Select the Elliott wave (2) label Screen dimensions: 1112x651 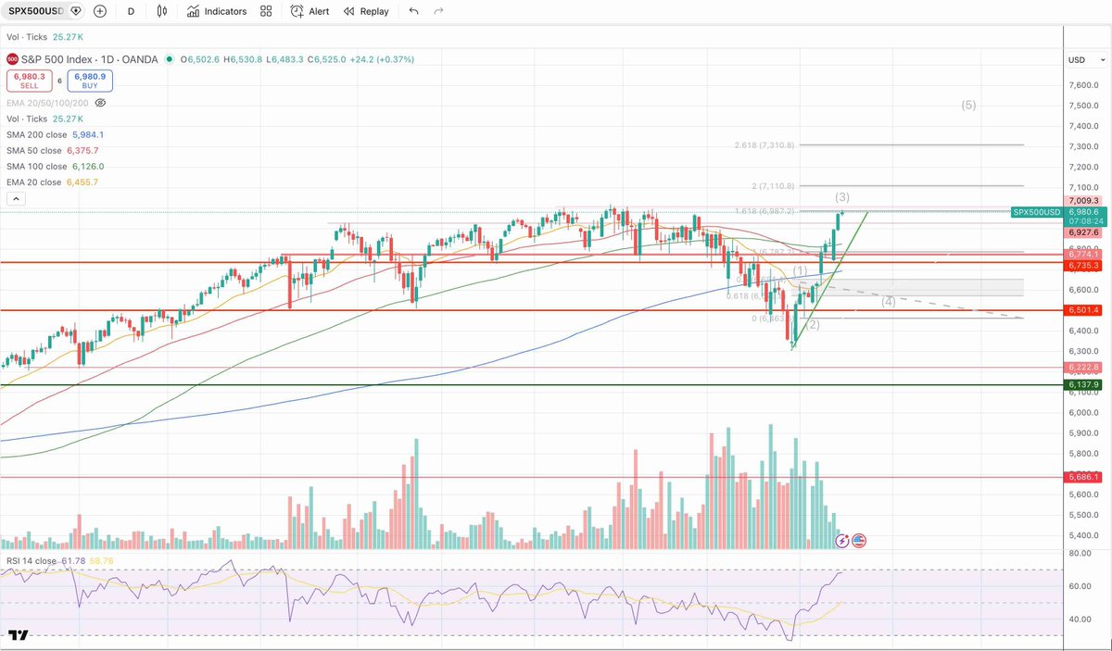tap(813, 324)
